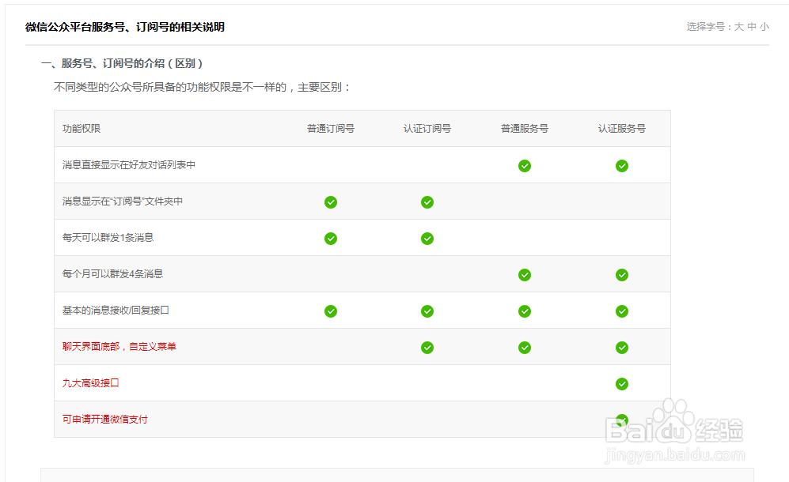Select the 小 font size option
Viewport: 789px width, 482px height.
(x=764, y=27)
